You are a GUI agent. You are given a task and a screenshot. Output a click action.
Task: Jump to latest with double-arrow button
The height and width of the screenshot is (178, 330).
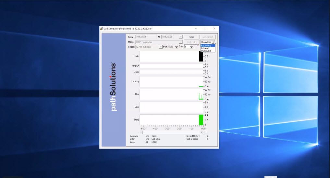pos(205,132)
